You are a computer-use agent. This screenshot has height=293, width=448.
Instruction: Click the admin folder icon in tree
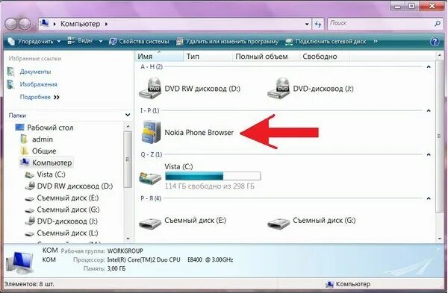pyautogui.click(x=24, y=139)
